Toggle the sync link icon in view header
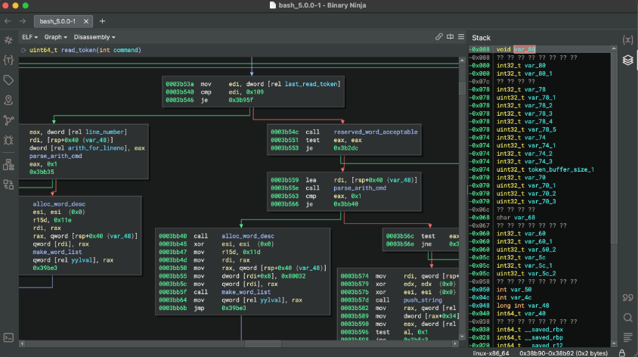This screenshot has width=638, height=357. pos(439,36)
